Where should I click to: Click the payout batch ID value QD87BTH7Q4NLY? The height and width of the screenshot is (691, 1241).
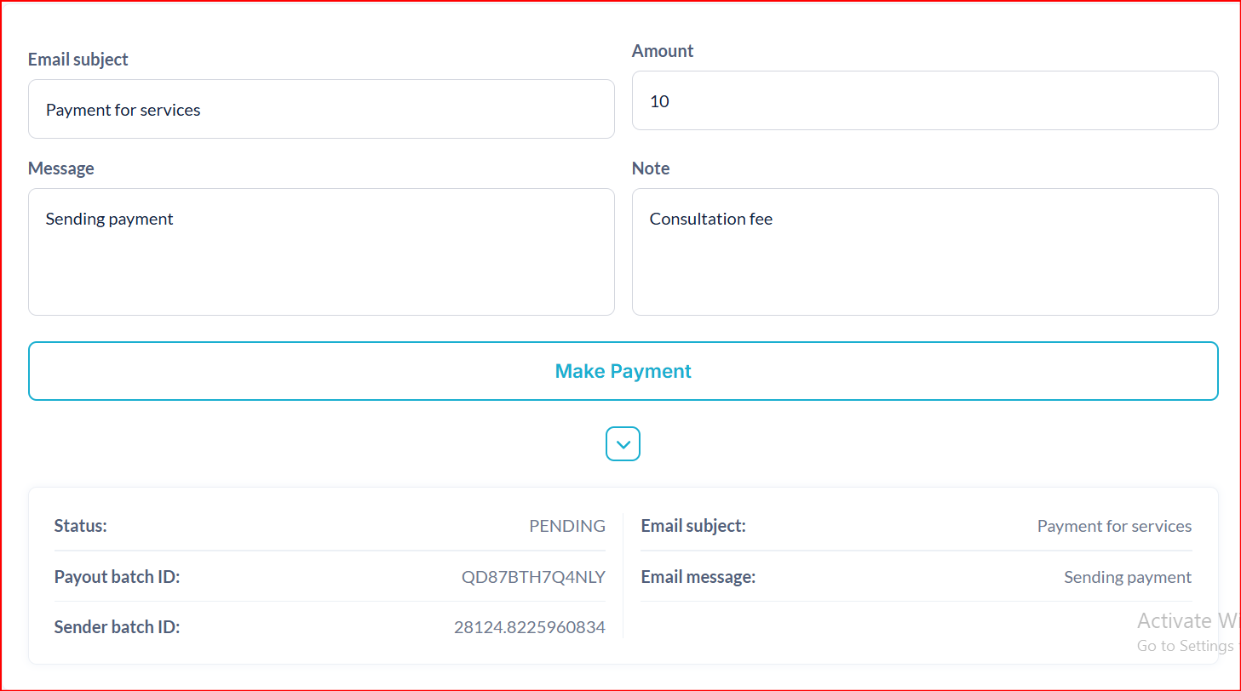point(533,577)
